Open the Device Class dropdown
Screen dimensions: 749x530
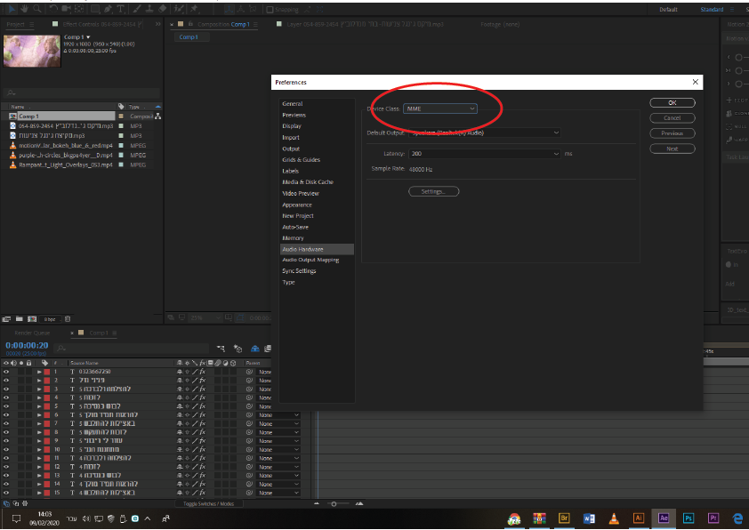[440, 108]
